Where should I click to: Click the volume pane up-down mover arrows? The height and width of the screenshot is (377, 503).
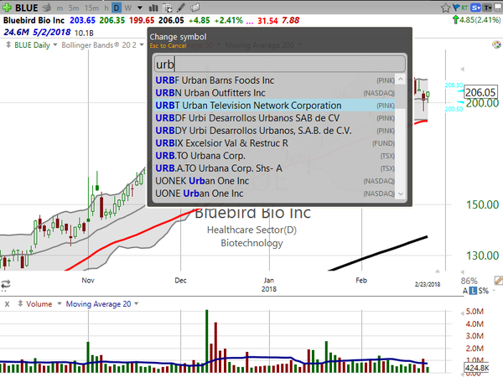coord(20,303)
